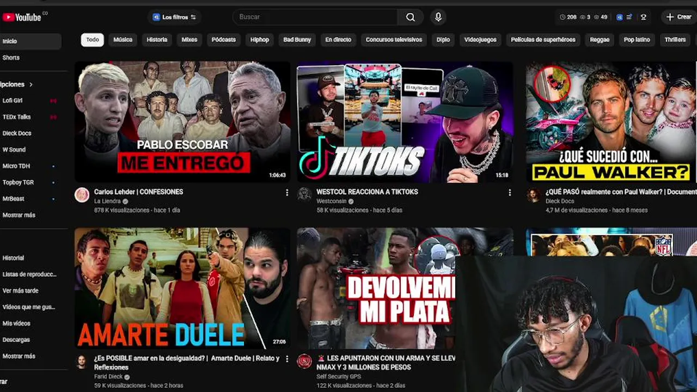Click Dieck Docs channel avatar beside Paul Walker video
This screenshot has width=697, height=392.
534,195
